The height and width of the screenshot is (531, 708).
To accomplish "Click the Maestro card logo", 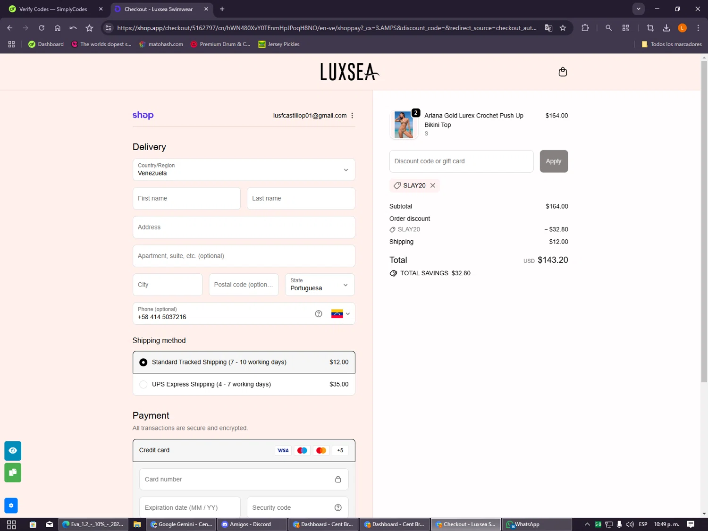I will coord(302,450).
